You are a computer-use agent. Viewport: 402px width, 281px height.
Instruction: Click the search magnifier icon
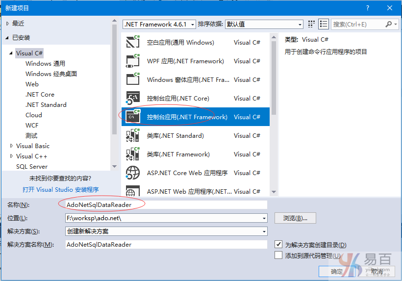point(389,24)
